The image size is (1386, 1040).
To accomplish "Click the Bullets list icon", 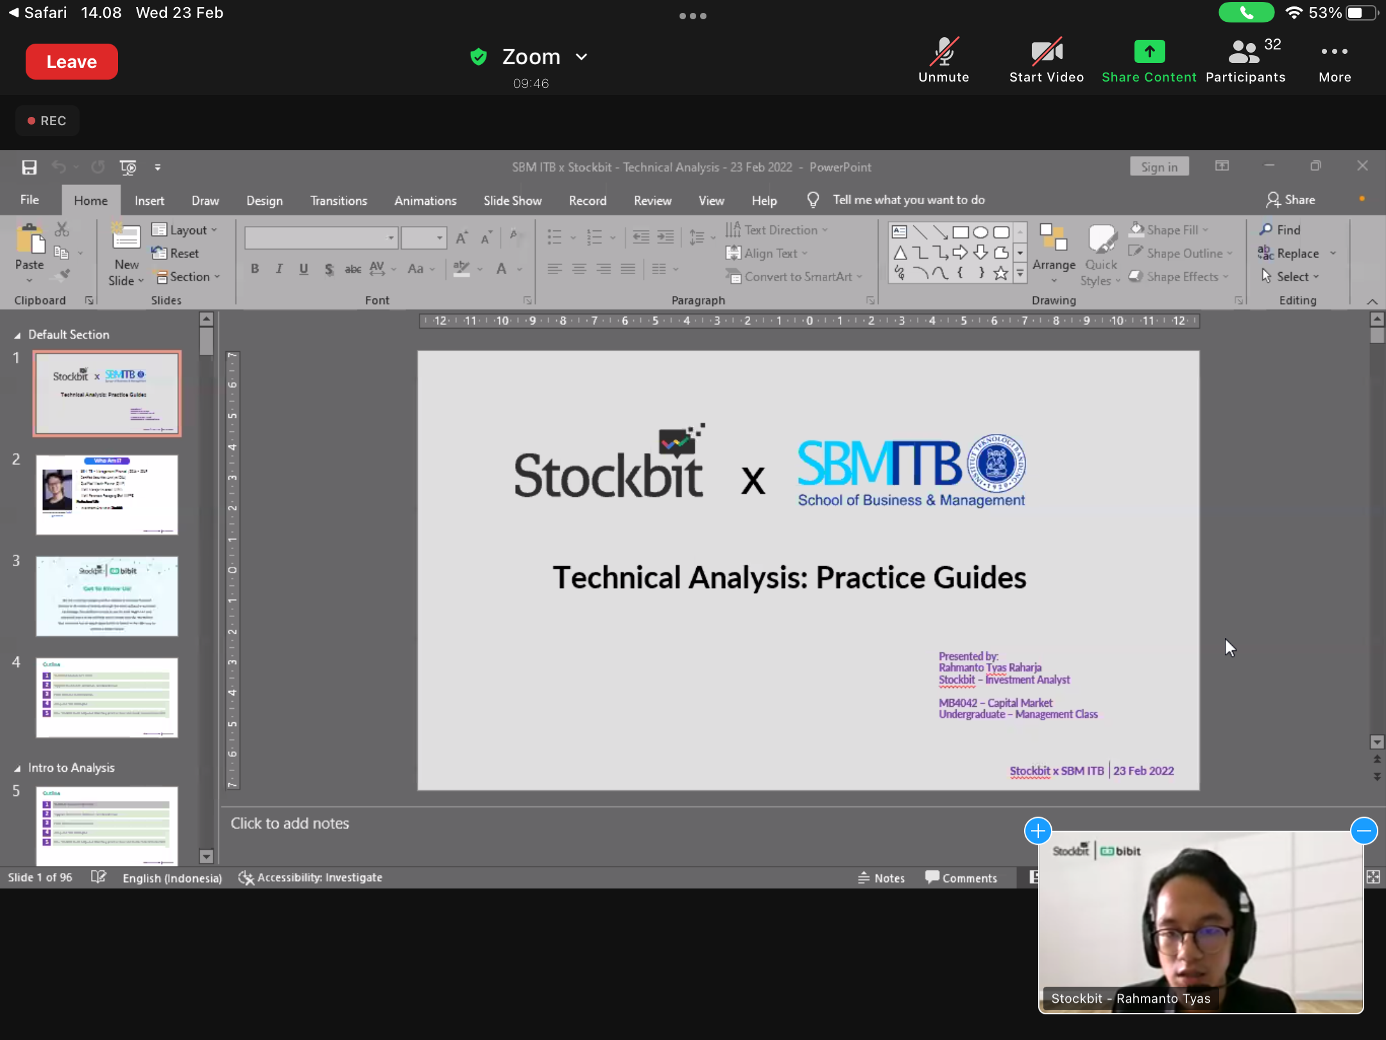I will 554,238.
